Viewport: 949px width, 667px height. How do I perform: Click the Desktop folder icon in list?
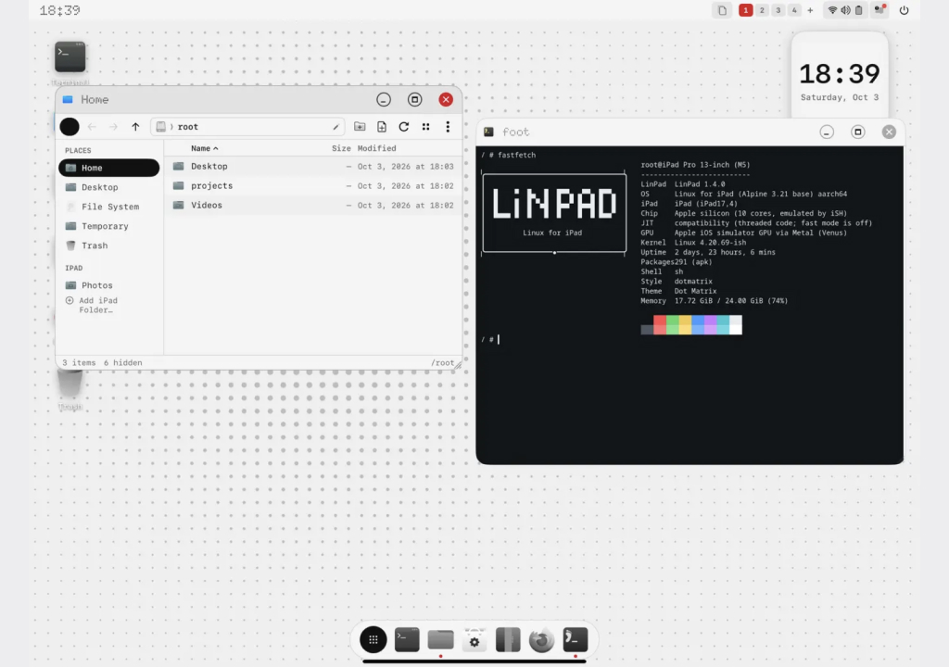pos(179,166)
